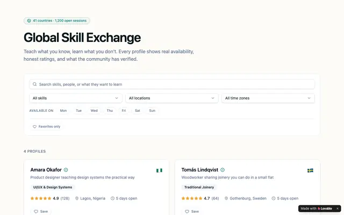The image size is (344, 215).
Task: Toggle the Tue availability filter
Action: [x=79, y=111]
